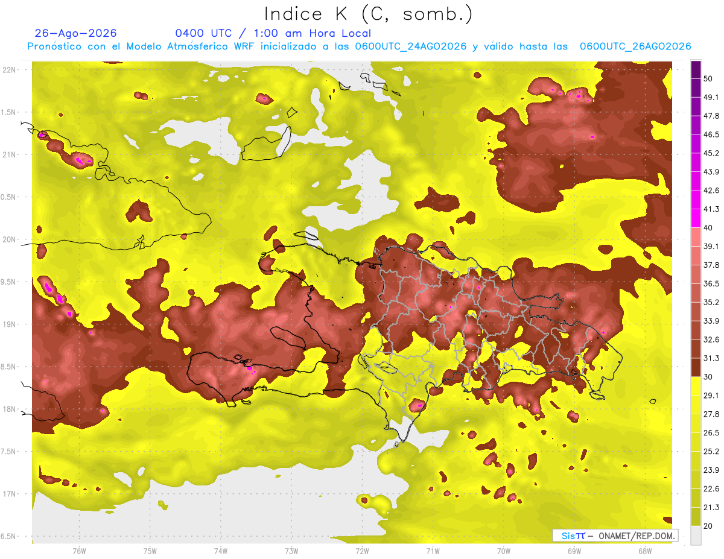Click the '40' value on the color scale

708,228
